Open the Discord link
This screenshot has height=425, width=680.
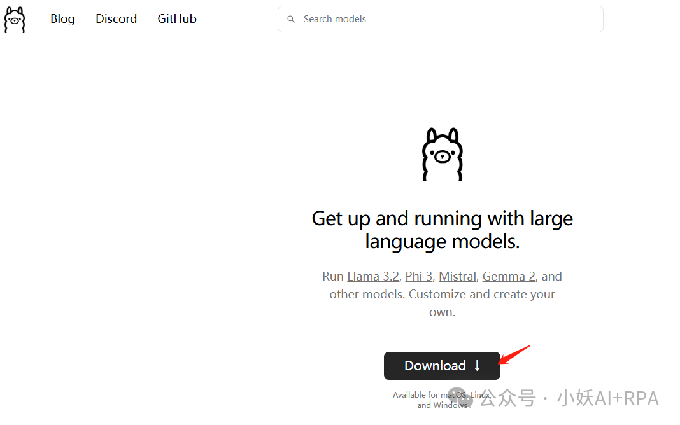(117, 18)
